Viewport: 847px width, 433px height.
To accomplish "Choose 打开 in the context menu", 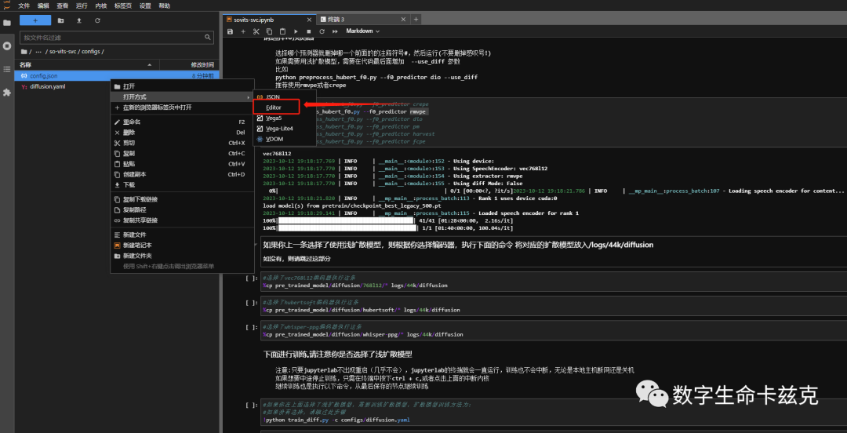I will point(181,86).
